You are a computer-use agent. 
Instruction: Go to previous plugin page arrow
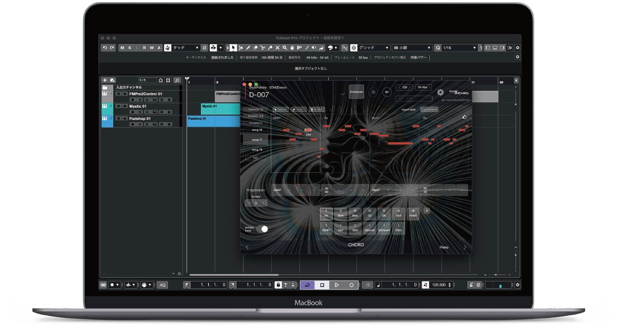point(247,247)
